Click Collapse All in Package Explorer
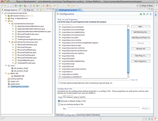Viewport: 158px width, 121px height. click(38, 10)
